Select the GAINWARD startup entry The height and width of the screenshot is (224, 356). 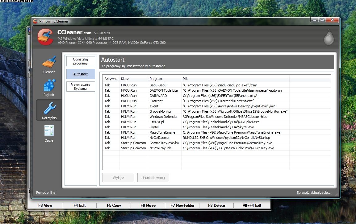tap(217, 96)
